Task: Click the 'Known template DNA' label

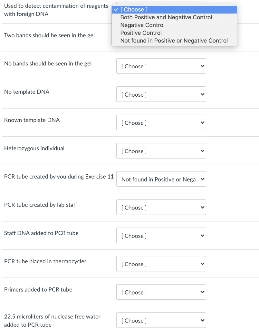Action: click(x=32, y=120)
